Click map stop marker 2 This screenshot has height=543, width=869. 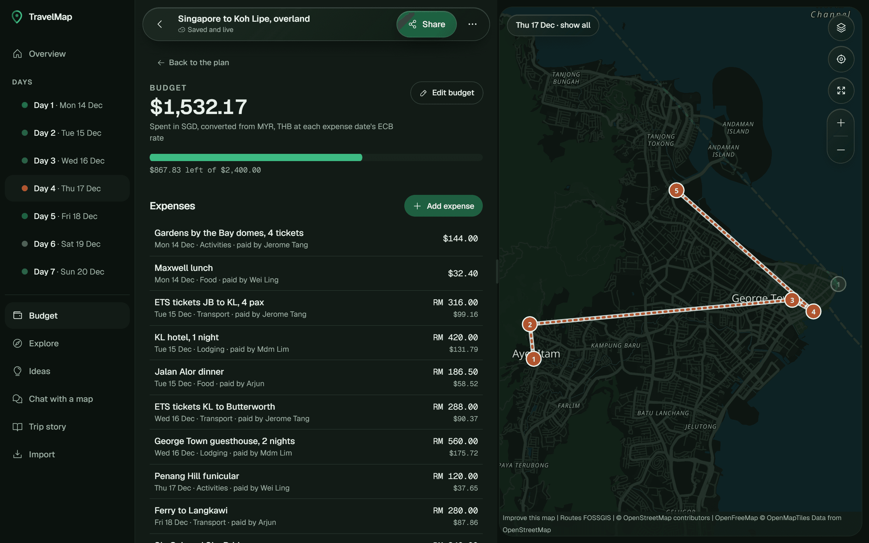click(530, 324)
